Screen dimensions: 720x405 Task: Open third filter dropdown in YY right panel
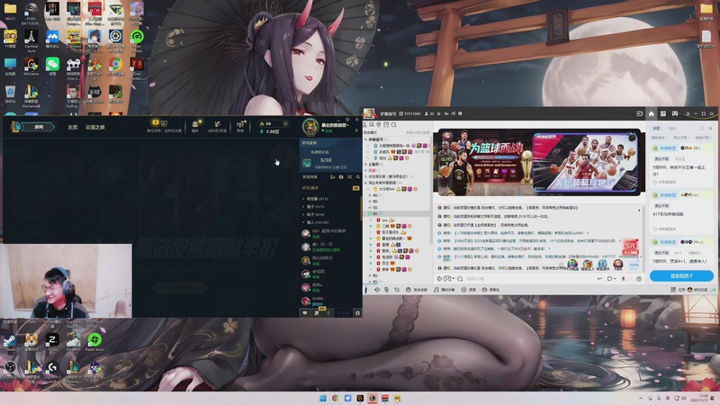point(703,138)
